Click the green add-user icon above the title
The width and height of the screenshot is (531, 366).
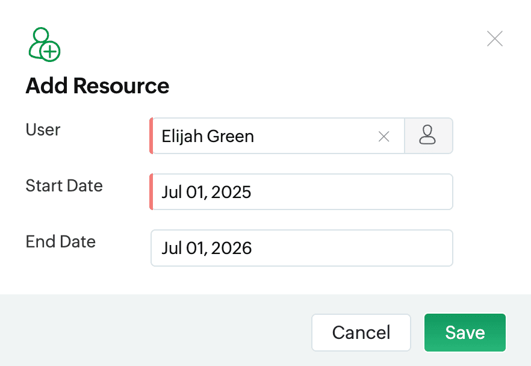[x=45, y=45]
